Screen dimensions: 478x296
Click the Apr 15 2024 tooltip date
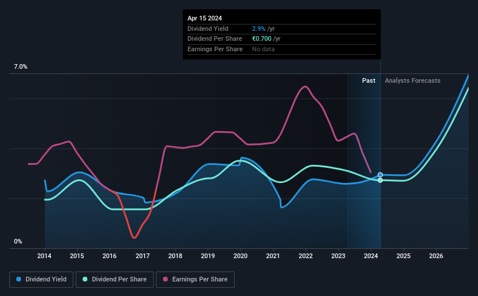click(x=204, y=18)
